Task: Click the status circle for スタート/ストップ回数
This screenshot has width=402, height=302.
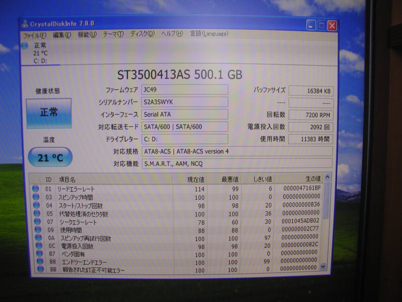Action: (x=36, y=205)
